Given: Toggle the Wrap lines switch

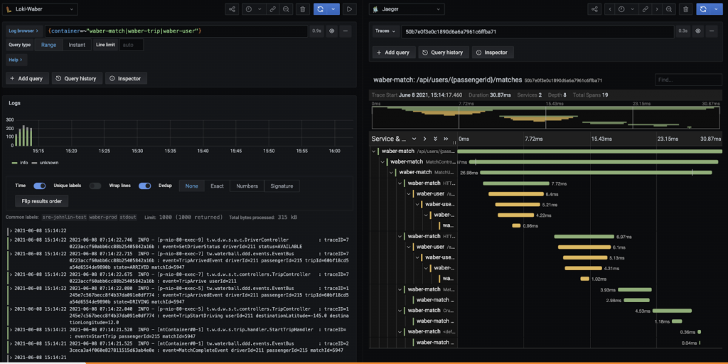Looking at the screenshot, I should (145, 186).
